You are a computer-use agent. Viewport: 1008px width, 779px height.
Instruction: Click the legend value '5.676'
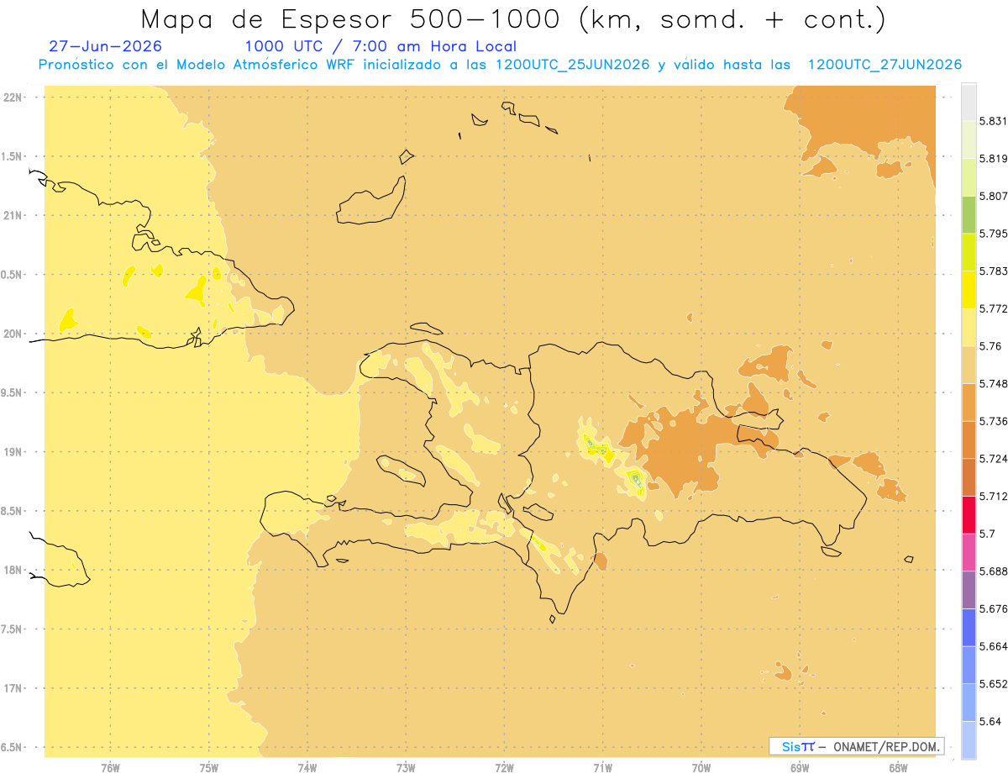tap(993, 608)
